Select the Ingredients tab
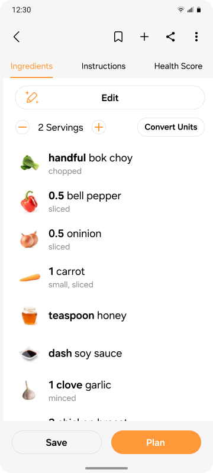The image size is (213, 473). pyautogui.click(x=32, y=66)
